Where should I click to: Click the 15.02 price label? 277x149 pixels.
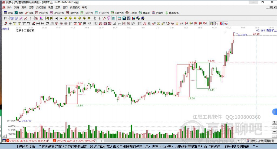pos(211,61)
